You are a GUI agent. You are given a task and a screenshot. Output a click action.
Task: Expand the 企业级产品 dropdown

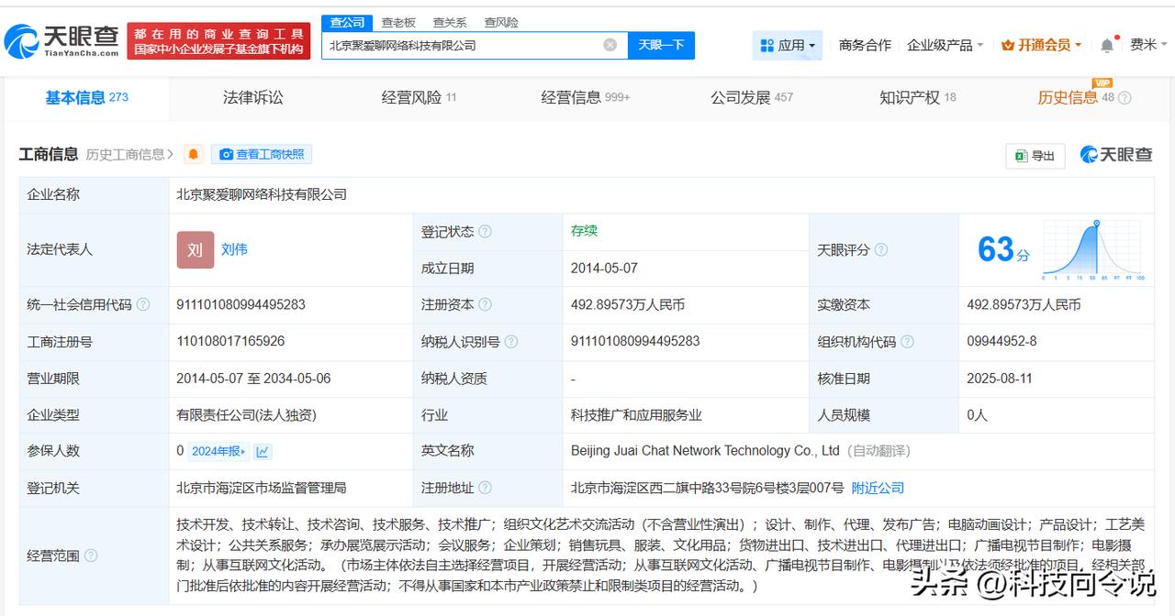point(945,45)
